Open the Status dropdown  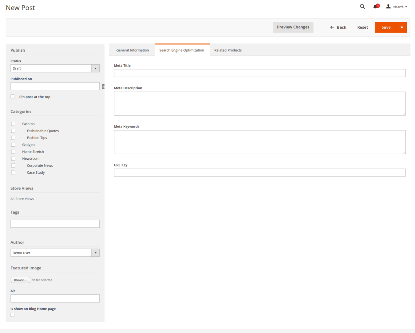point(95,68)
